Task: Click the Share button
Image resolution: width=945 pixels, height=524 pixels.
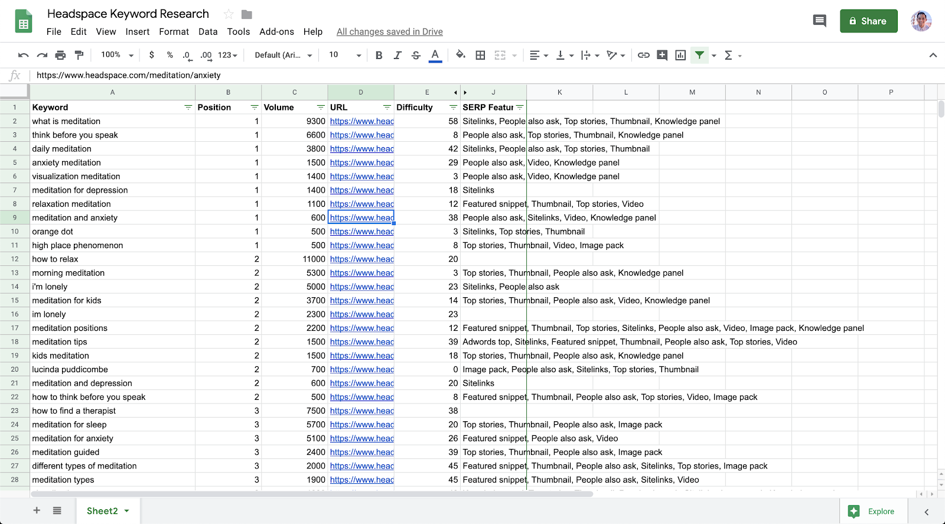Action: tap(869, 21)
